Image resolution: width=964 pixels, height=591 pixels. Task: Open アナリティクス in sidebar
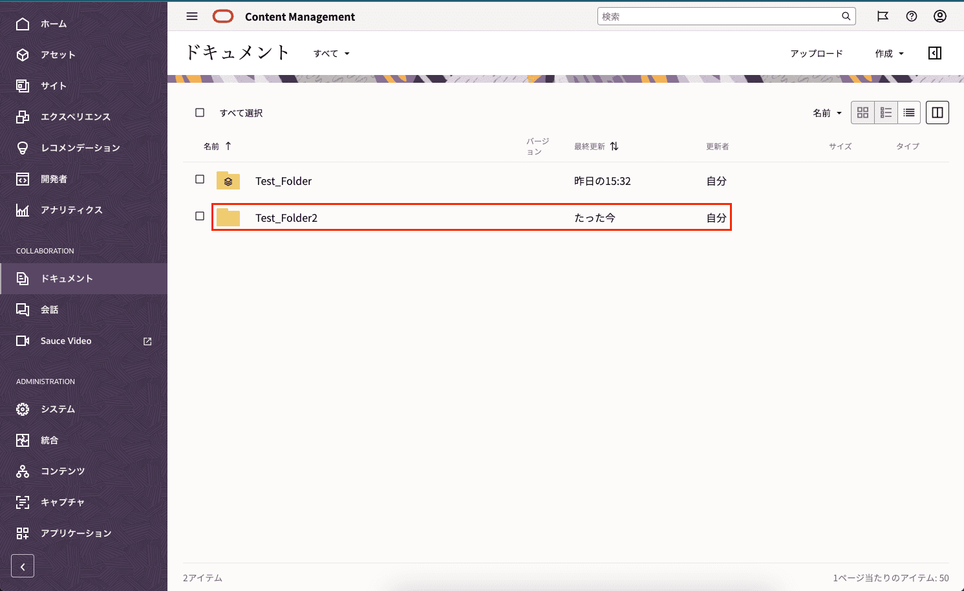tap(71, 210)
